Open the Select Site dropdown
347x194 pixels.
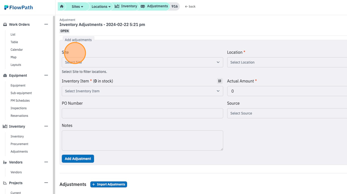[x=142, y=62]
